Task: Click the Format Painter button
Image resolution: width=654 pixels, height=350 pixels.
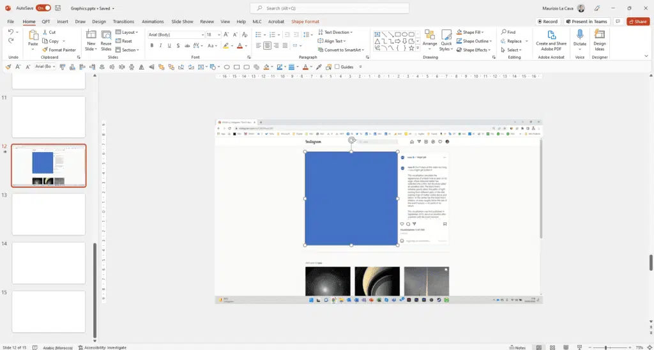Action: 59,50
